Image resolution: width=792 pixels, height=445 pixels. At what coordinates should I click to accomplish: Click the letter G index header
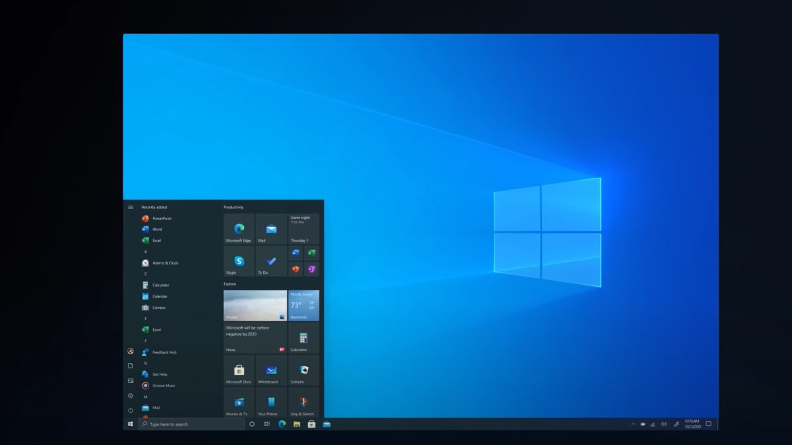[x=145, y=363]
